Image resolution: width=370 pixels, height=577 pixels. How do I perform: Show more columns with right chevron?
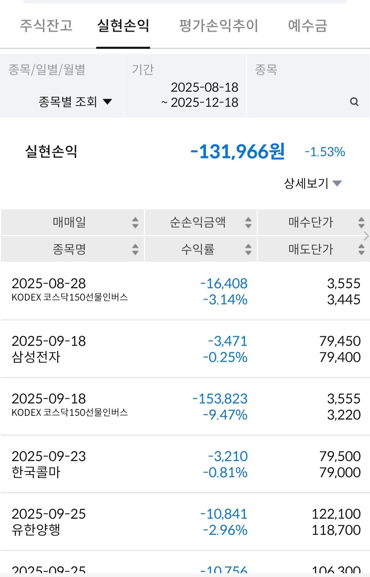[366, 236]
